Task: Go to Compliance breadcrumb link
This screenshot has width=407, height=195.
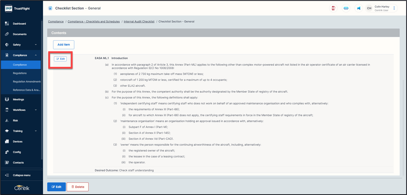Action: coord(56,22)
